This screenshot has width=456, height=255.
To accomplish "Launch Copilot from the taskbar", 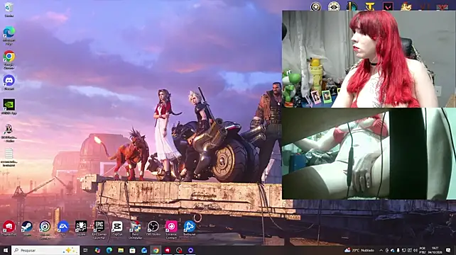I will point(97,250).
